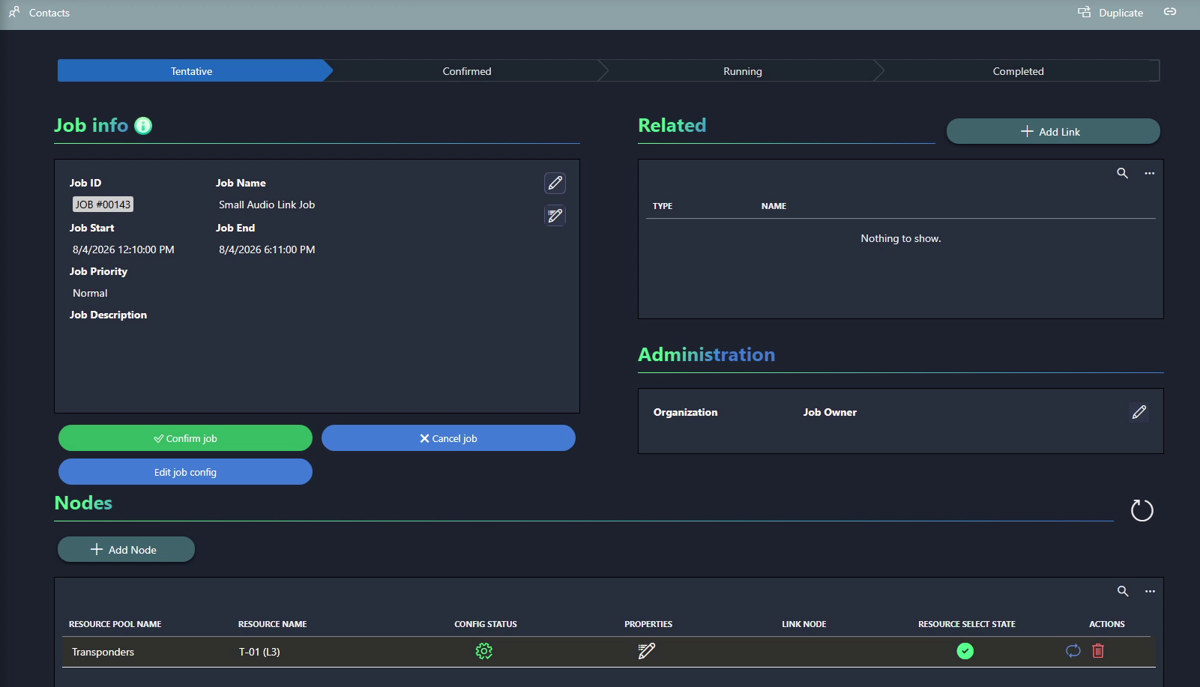Viewport: 1200px width, 687px height.
Task: Open the Contacts icon in header
Action: click(x=14, y=12)
